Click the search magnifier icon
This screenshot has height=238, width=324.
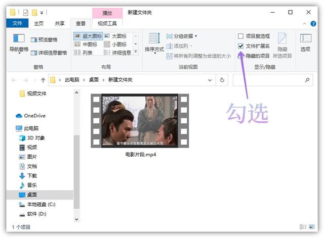(307, 80)
